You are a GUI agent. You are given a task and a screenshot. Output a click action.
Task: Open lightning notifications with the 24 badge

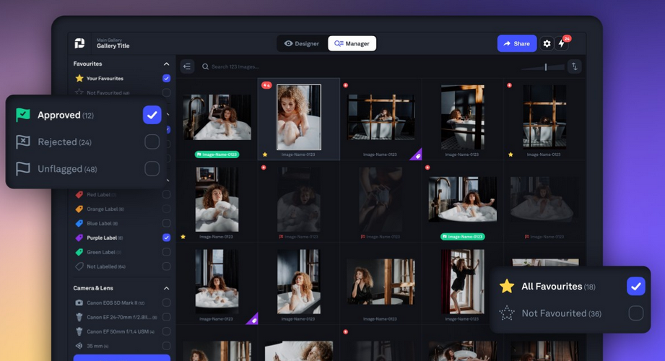tap(562, 43)
